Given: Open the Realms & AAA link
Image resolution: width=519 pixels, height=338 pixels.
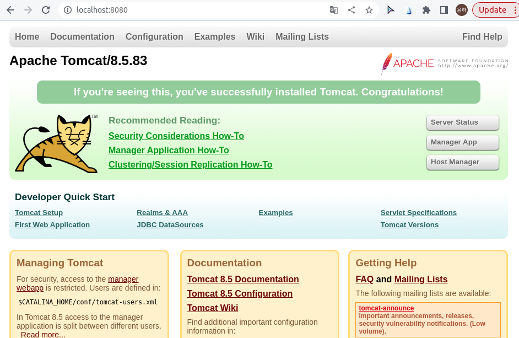Looking at the screenshot, I should (x=162, y=213).
